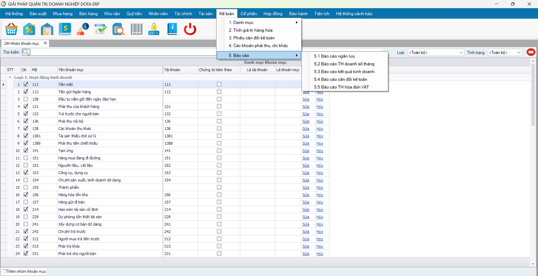This screenshot has height=276, width=538.
Task: Click the warehouse building toolbar icon
Action: 47,29
